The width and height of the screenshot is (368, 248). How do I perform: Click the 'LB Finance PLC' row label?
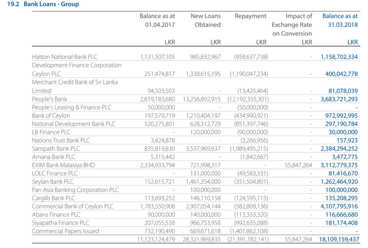pos(51,132)
